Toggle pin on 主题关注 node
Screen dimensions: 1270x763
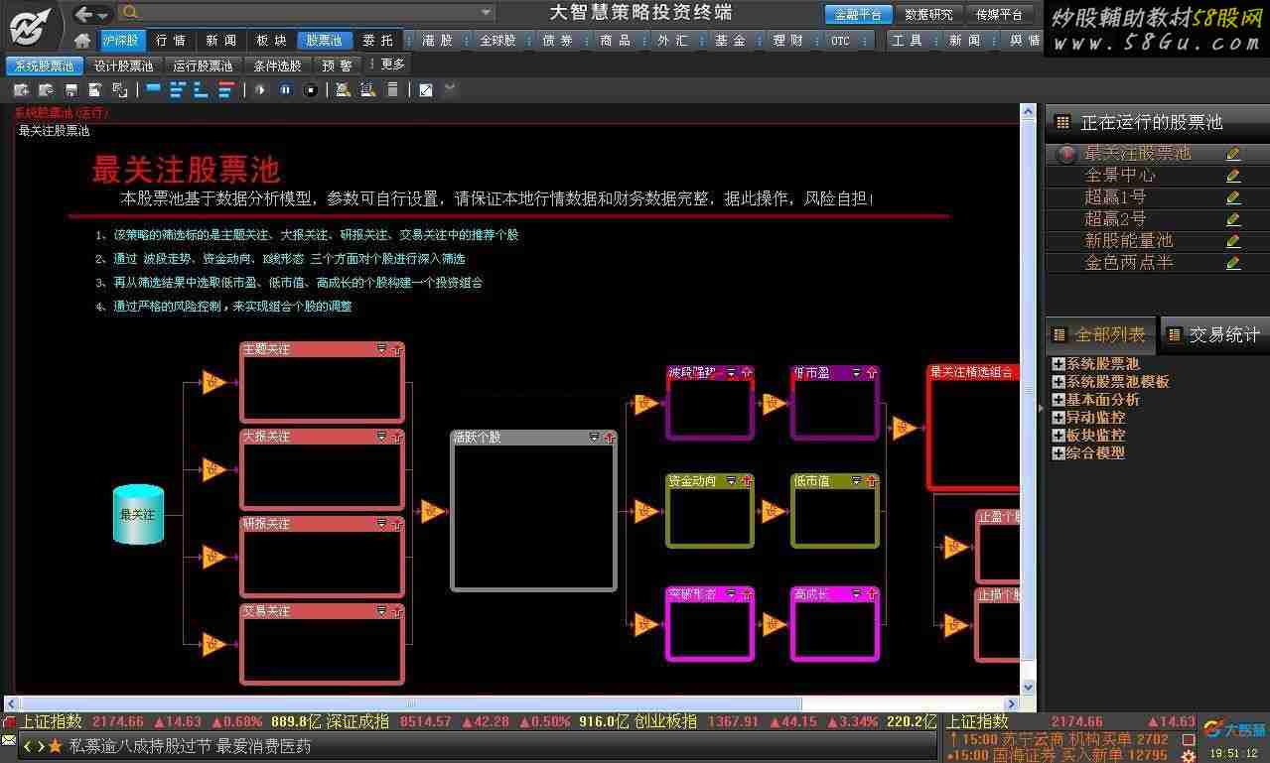[397, 349]
